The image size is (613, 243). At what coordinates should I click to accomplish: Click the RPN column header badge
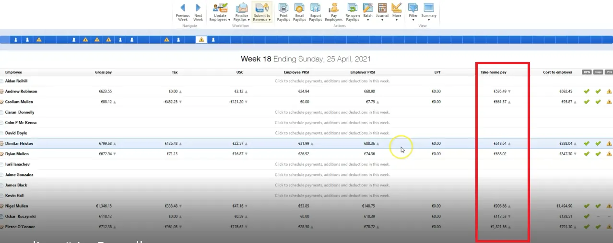587,72
